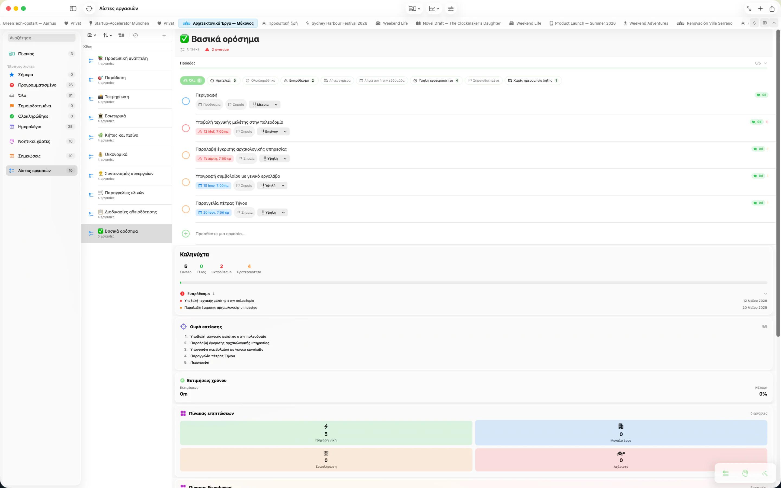Click the Πρόοδος progress bar

coord(473,68)
